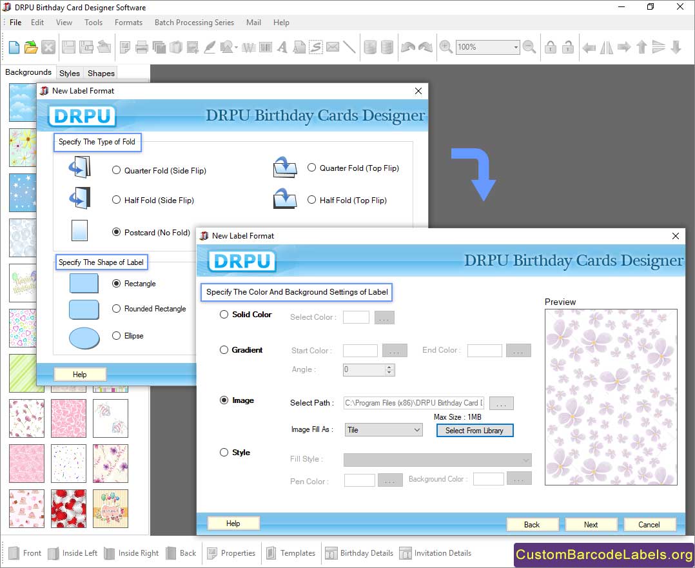Click the left arrow align icon
This screenshot has height=568, width=695.
[x=589, y=47]
